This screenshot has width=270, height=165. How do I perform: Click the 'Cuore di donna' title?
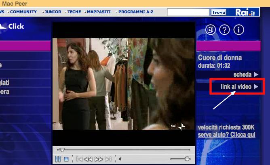click(x=220, y=58)
